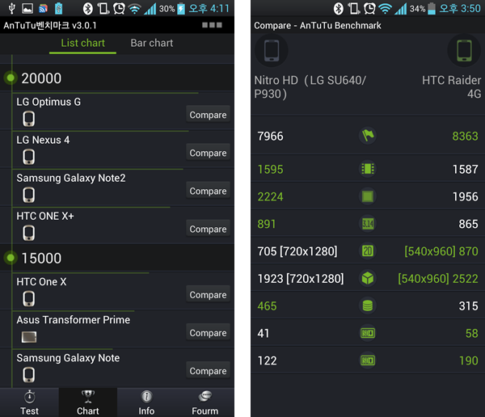
Task: Compare with Samsung Galaxy Note2
Action: (x=208, y=191)
